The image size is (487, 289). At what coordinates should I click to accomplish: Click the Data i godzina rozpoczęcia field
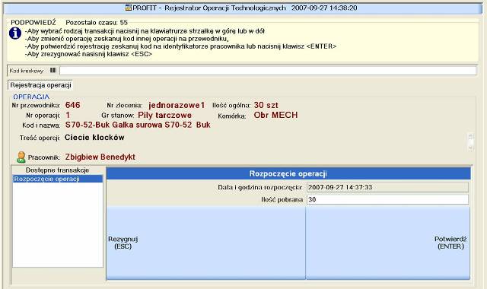point(387,187)
